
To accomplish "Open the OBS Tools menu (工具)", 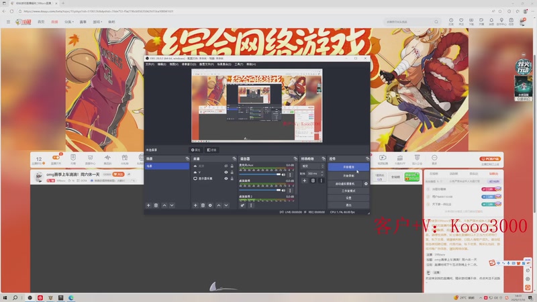I will [x=239, y=64].
